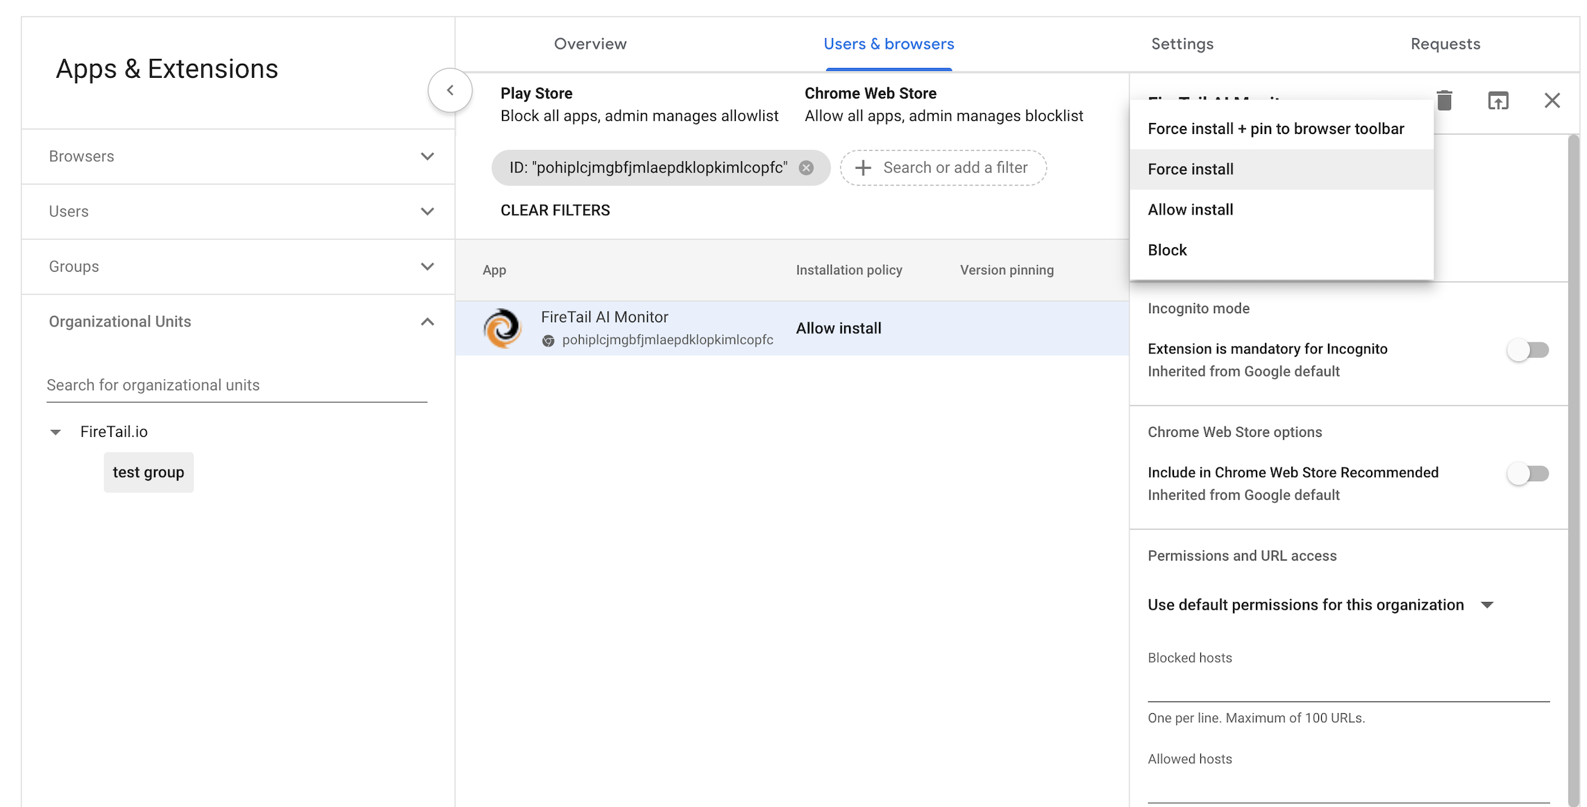This screenshot has height=807, width=1587.
Task: Enable Include in Chrome Web Store Recommended
Action: coord(1527,474)
